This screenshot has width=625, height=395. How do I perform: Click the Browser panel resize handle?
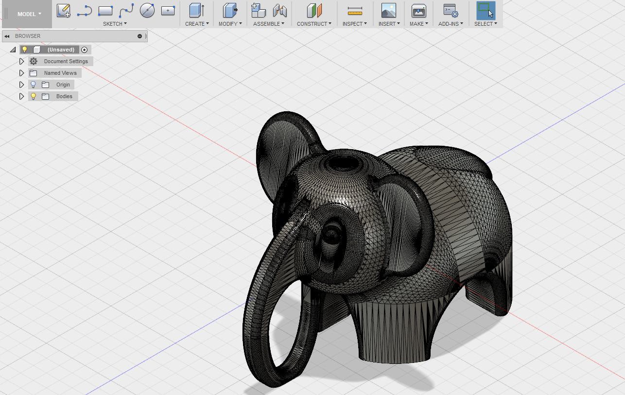146,36
